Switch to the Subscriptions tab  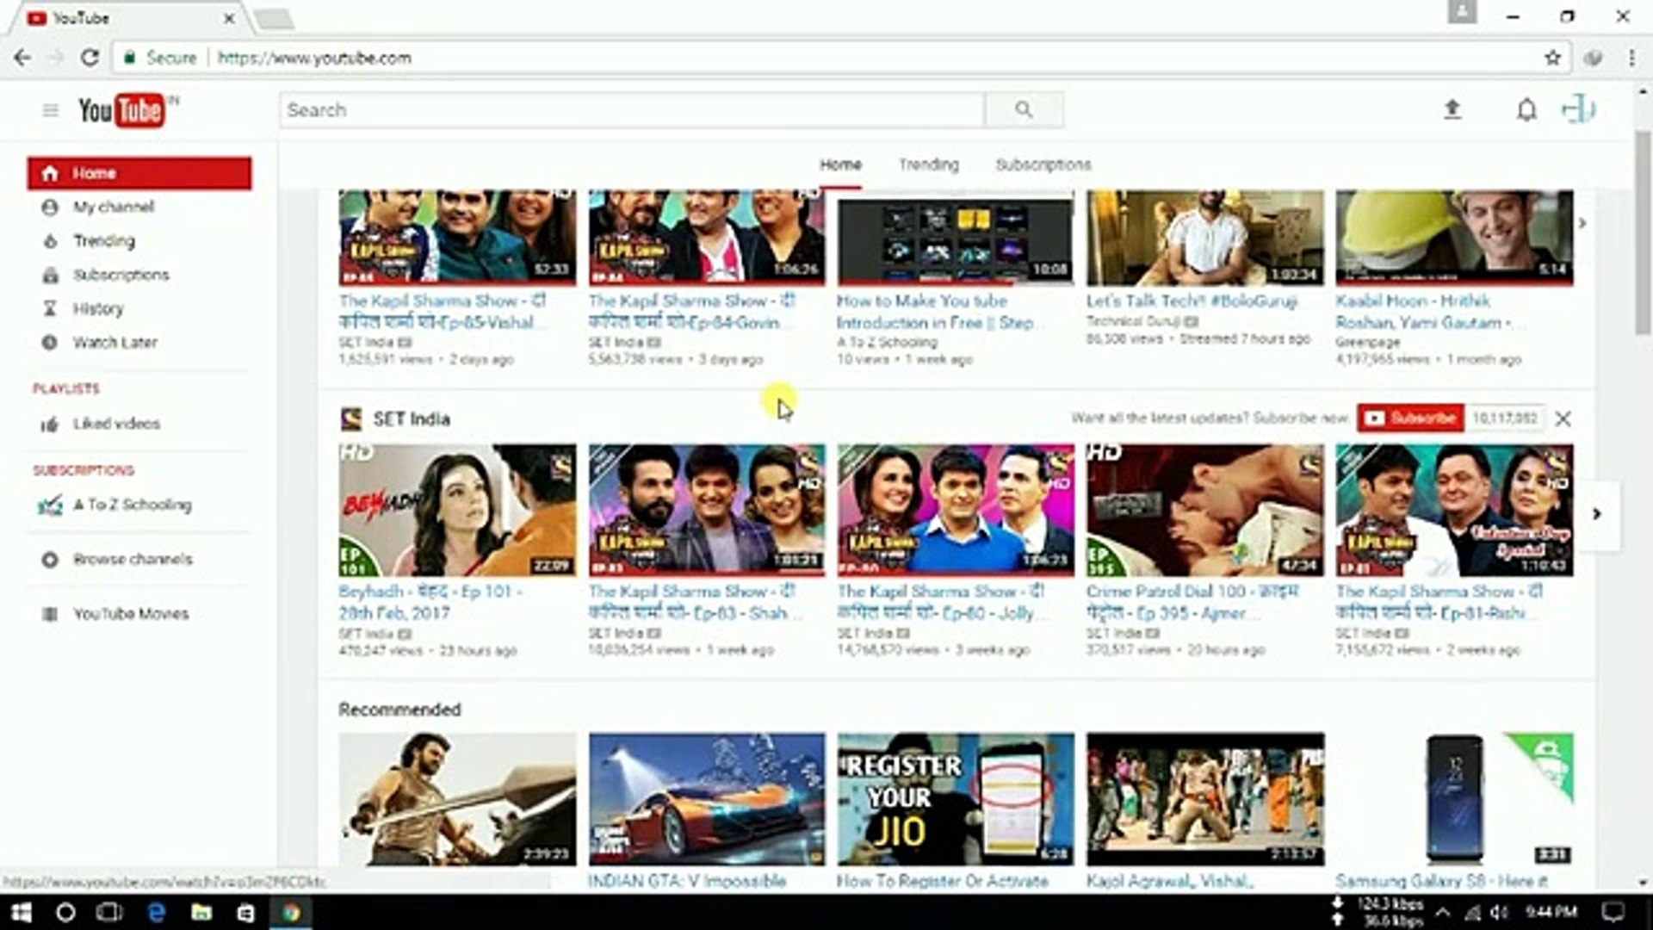[x=1043, y=164]
